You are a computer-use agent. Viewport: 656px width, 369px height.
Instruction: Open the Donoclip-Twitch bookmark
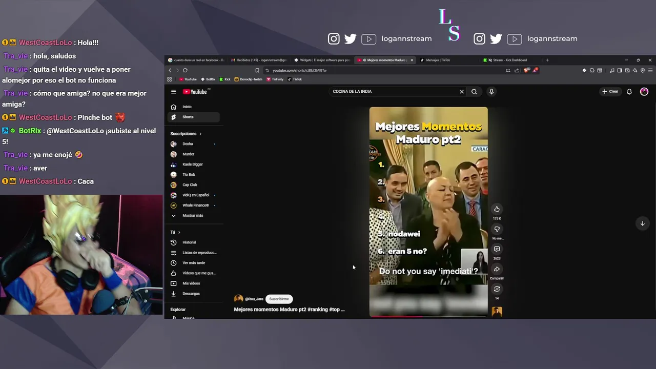pos(248,79)
